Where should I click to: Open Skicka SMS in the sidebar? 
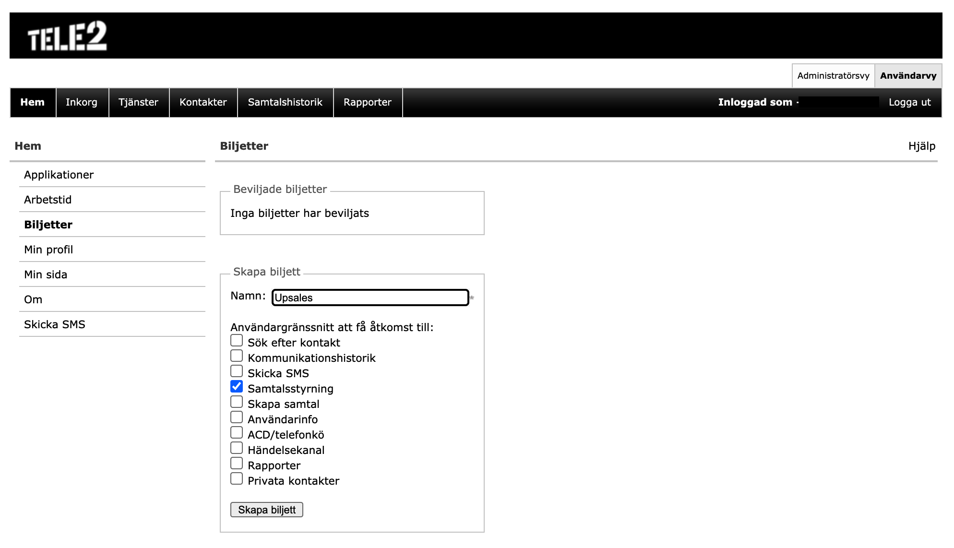point(112,324)
